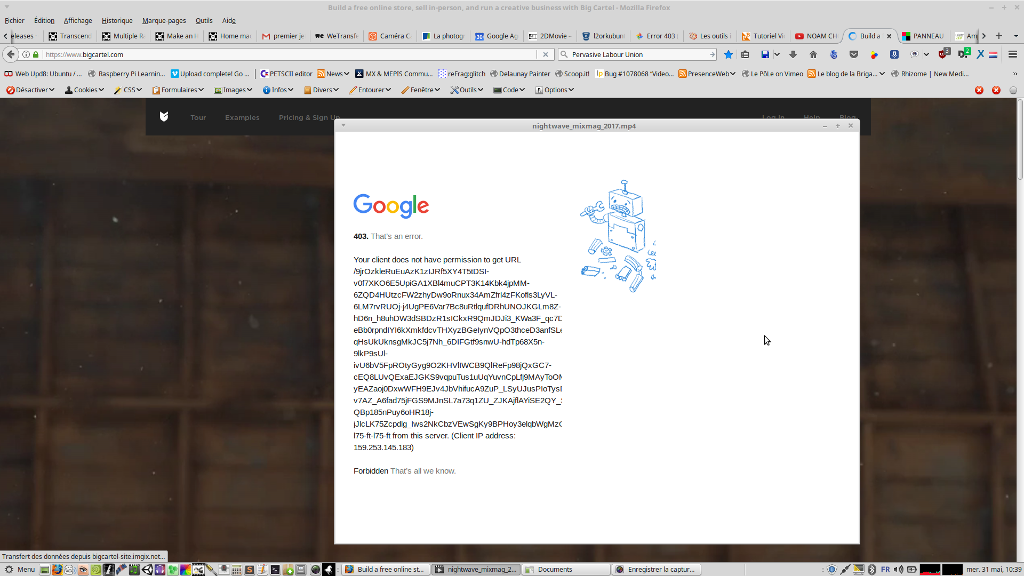Switch to the Error 403 tab
Screen dimensions: 1024x576
[x=658, y=36]
